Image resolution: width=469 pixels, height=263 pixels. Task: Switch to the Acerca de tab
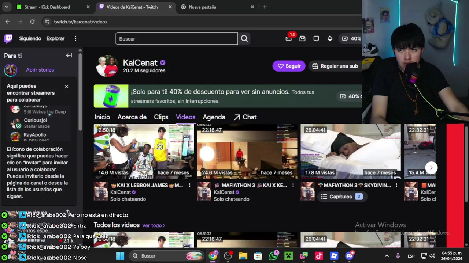132,117
